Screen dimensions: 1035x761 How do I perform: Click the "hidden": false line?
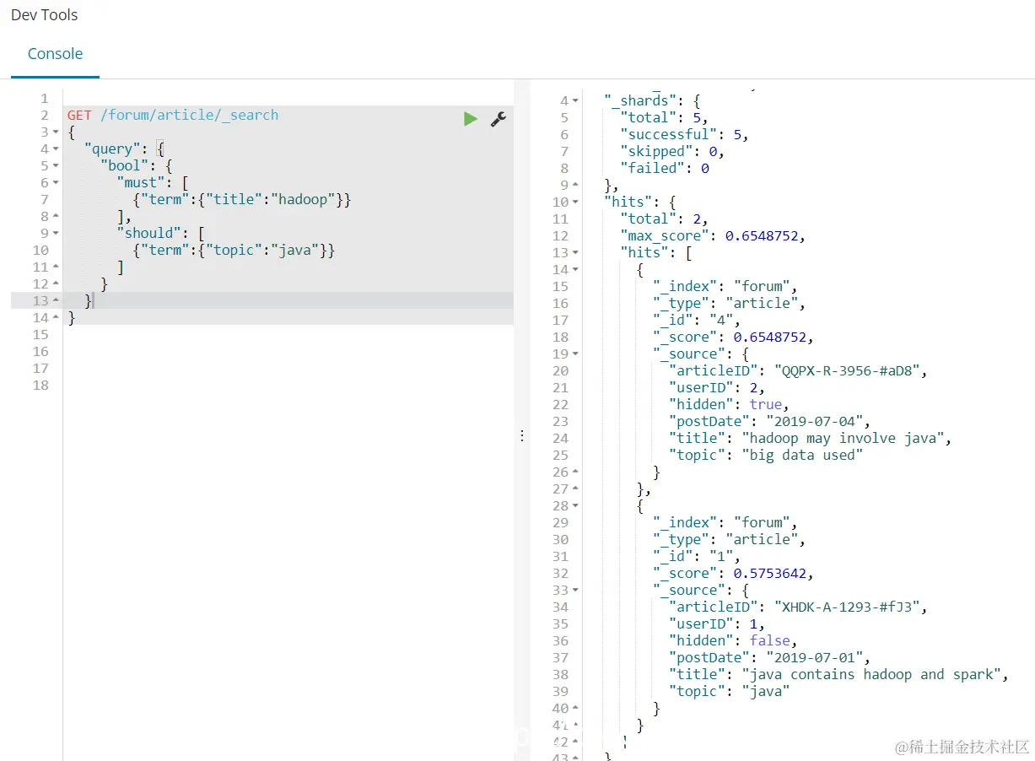734,641
